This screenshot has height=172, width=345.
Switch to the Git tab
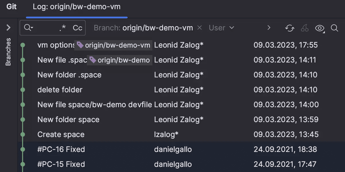pos(11,7)
